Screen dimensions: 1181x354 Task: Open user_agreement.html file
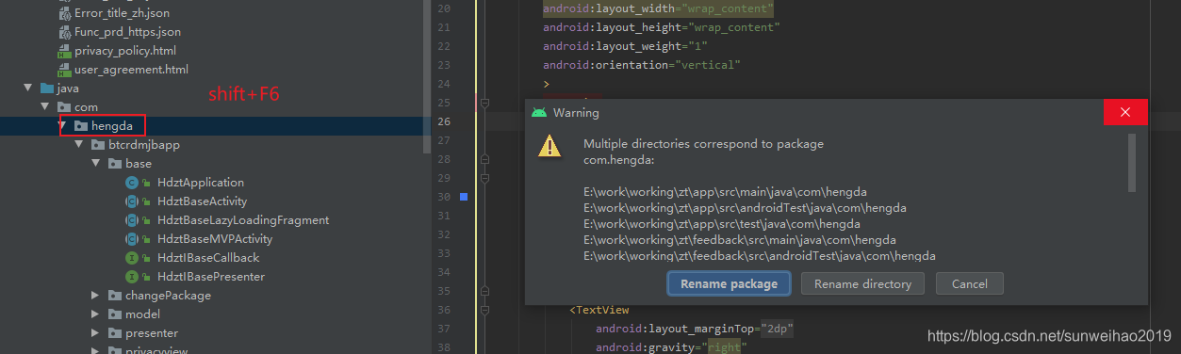click(131, 70)
